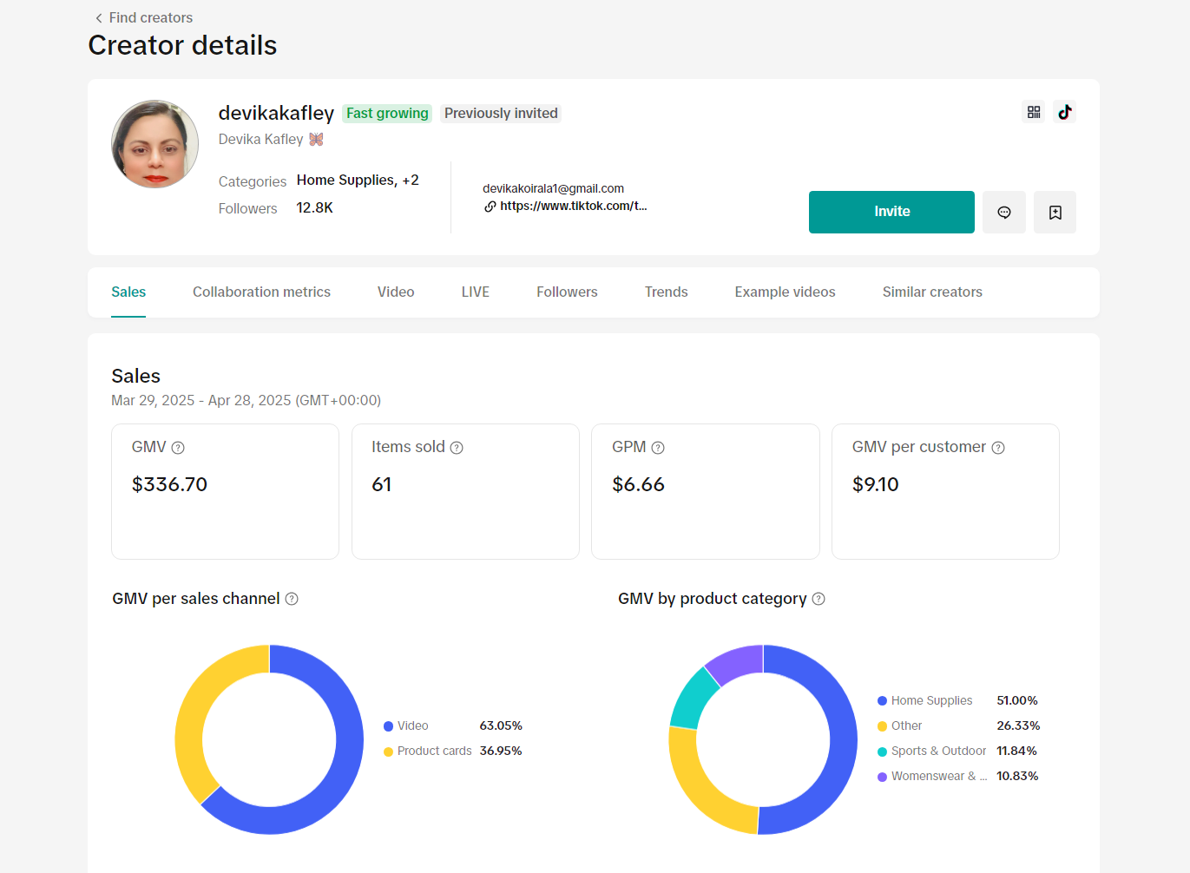Viewport: 1190px width, 873px height.
Task: Click GMV per customer info icon
Action: tap(998, 448)
